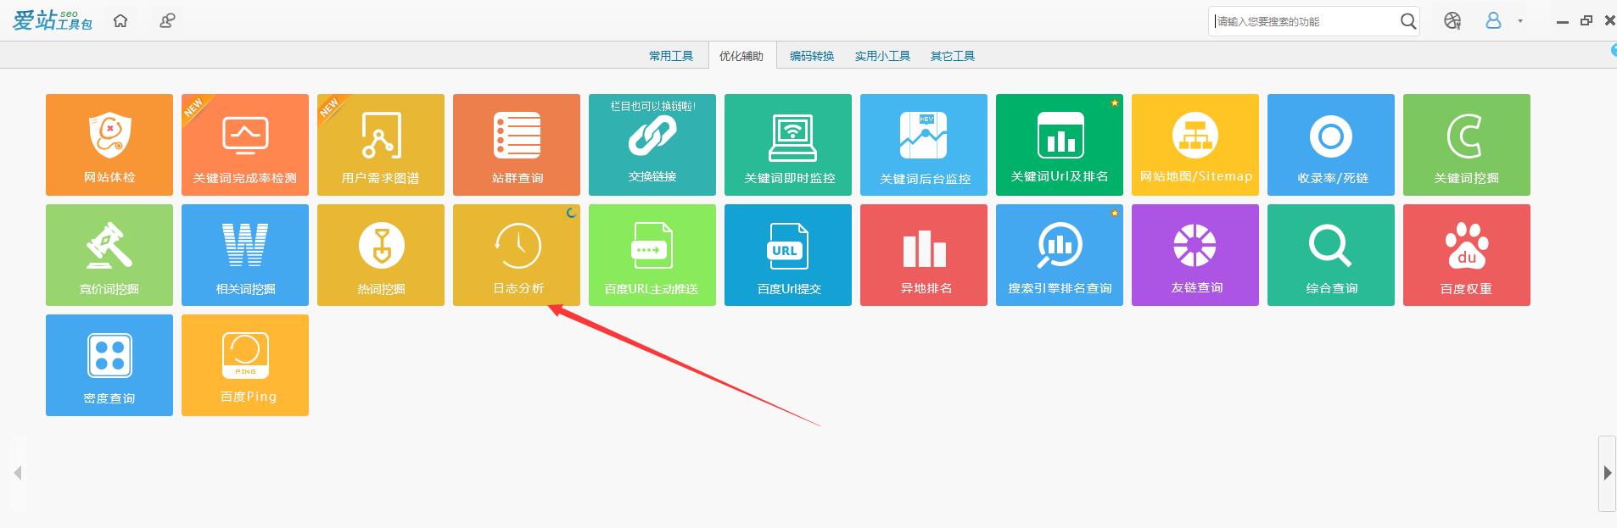Click the right page arrow
This screenshot has width=1617, height=528.
tap(1607, 473)
